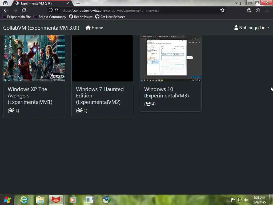The image size is (273, 205).
Task: Click Windows XP The Avengers (ExperimentalVM1) title
Action: (30, 96)
